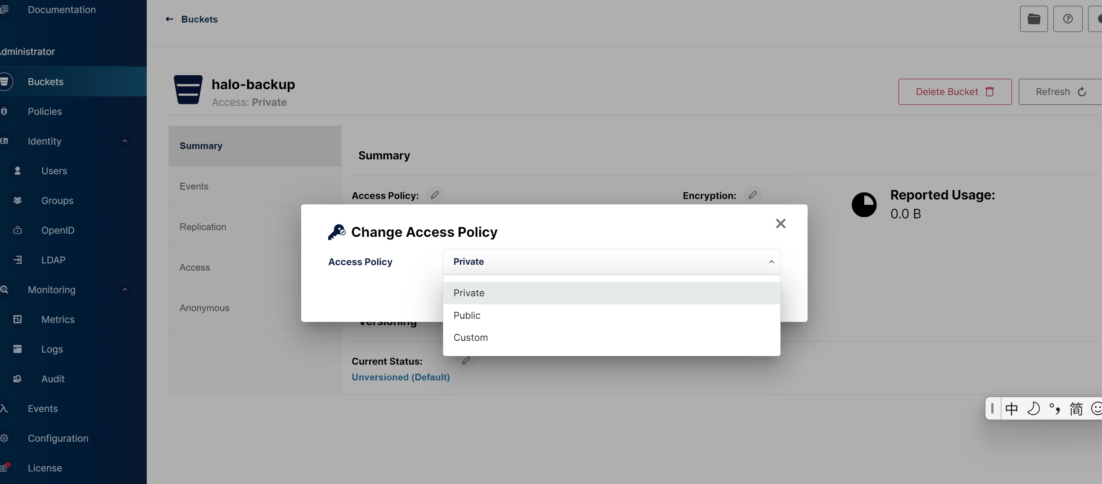Toggle the IME moon half-width mode
The image size is (1102, 484).
(x=1033, y=409)
